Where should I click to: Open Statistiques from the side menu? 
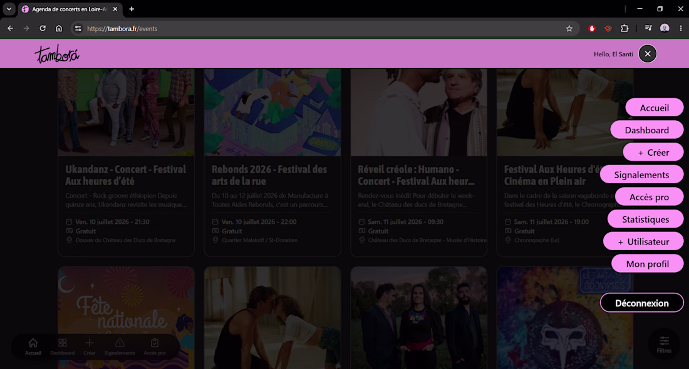coord(646,220)
